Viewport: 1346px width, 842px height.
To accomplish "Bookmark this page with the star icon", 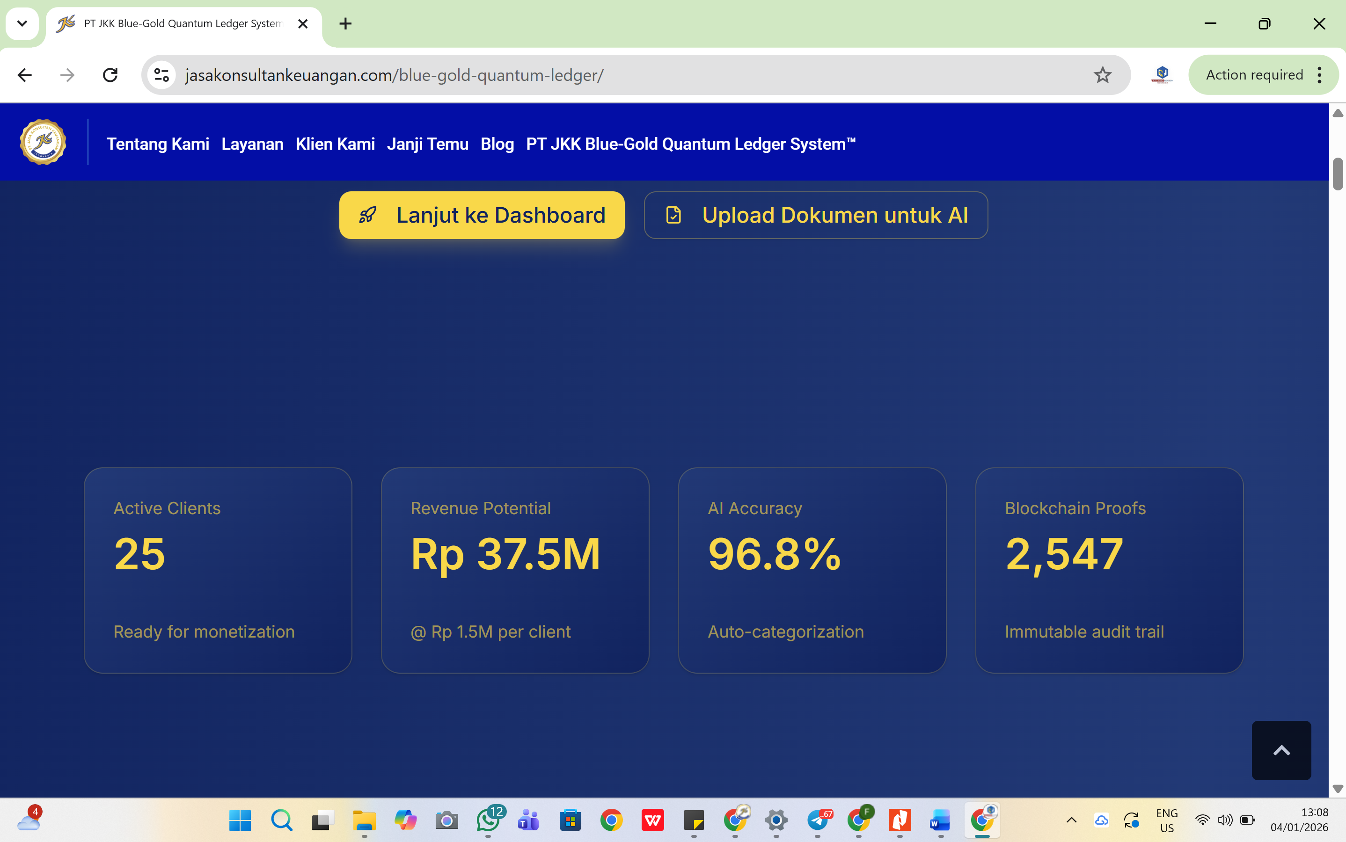I will click(1102, 75).
